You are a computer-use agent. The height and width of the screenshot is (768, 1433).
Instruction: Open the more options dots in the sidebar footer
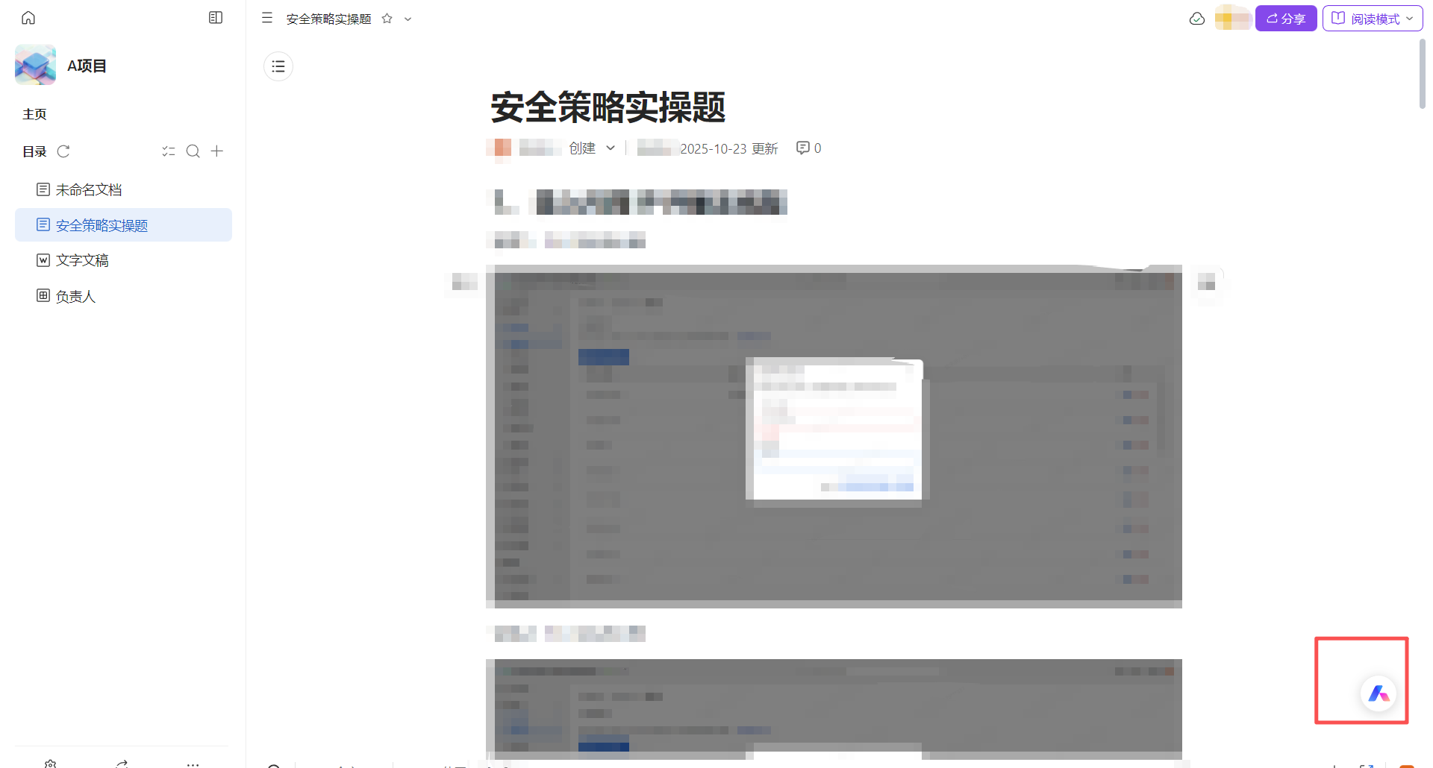click(193, 764)
